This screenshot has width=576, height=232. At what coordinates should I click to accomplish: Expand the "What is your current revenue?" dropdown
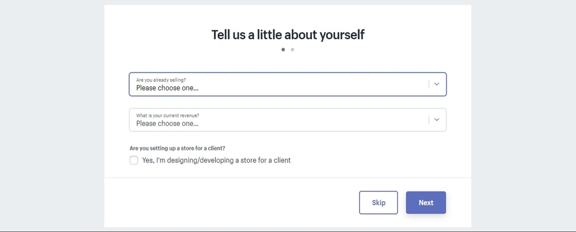tap(278, 120)
